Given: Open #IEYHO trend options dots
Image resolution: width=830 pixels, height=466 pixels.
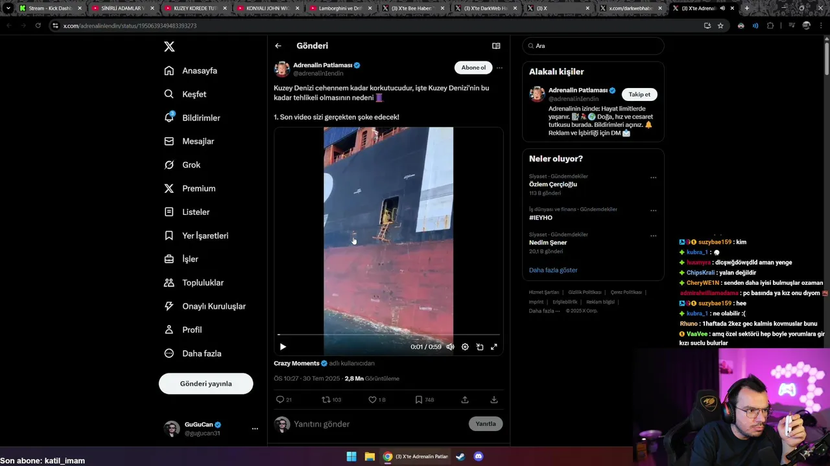Looking at the screenshot, I should point(654,211).
